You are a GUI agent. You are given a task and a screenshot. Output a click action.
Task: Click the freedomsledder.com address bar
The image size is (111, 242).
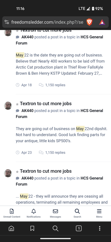pos(47,22)
